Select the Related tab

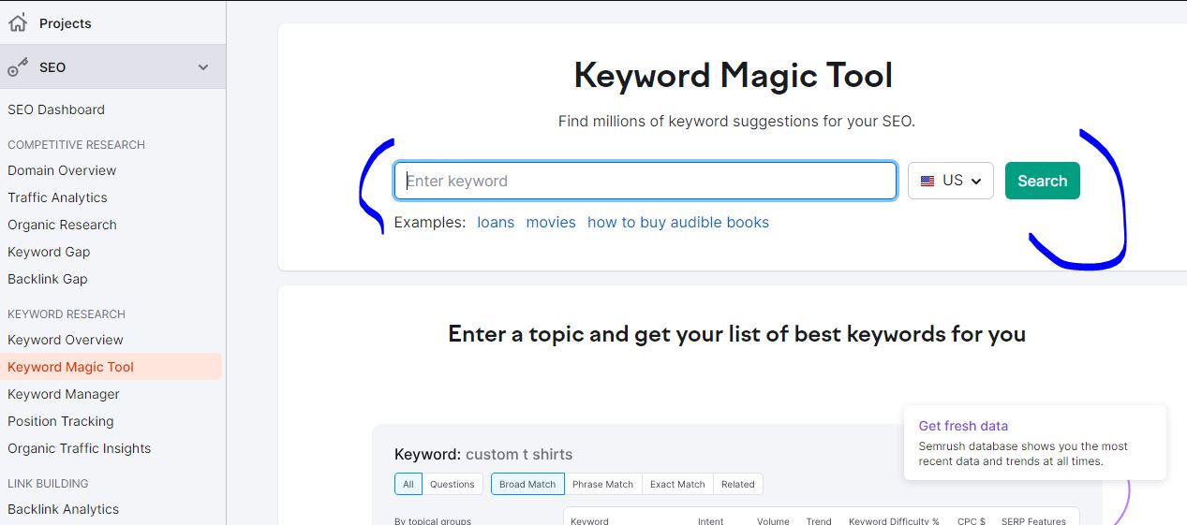738,484
